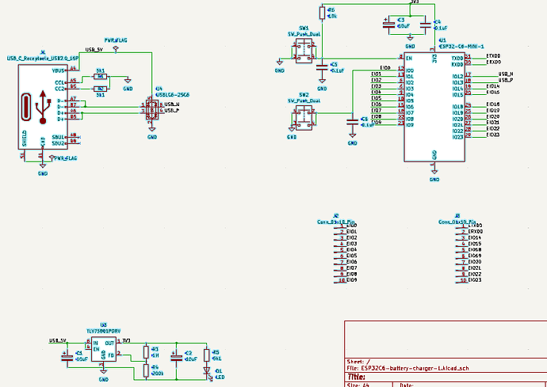
Task: Click the USB_N label next to the USBLC6 chip
Action: [172, 104]
